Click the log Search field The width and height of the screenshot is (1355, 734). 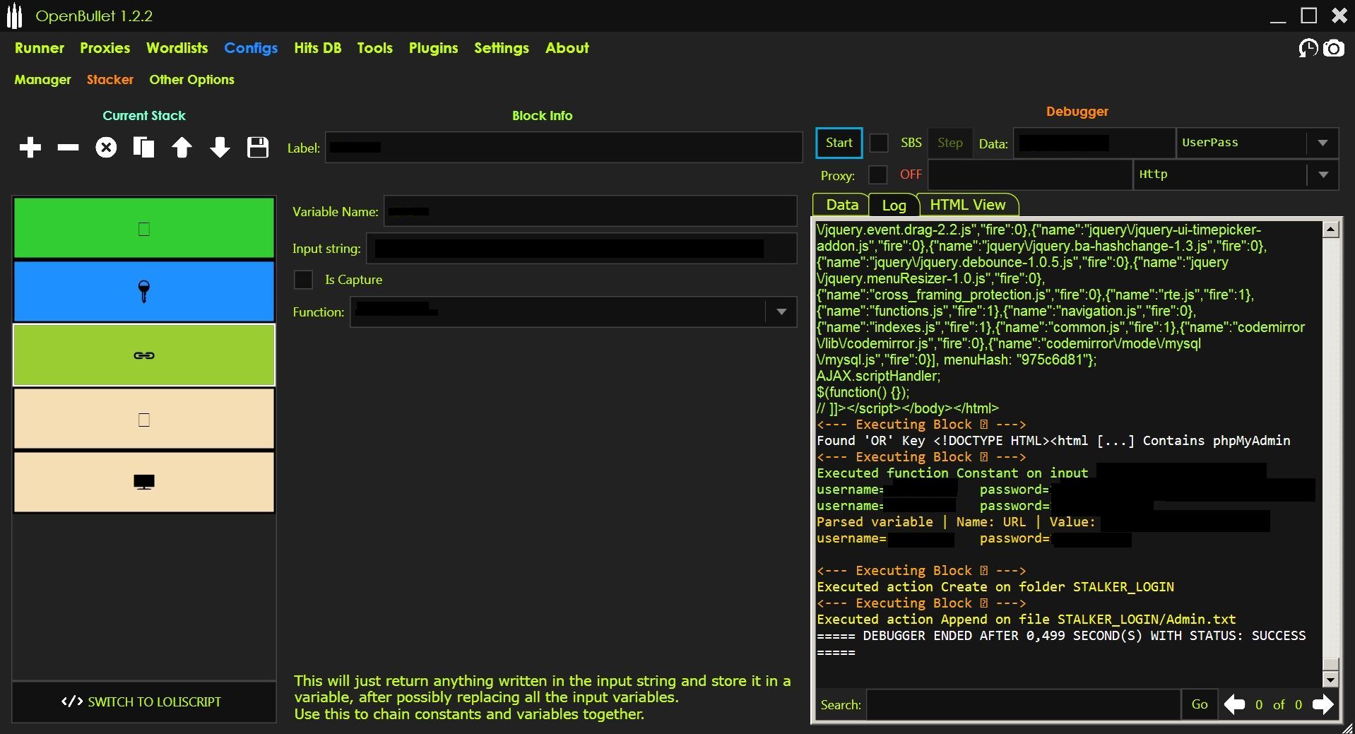click(1024, 704)
